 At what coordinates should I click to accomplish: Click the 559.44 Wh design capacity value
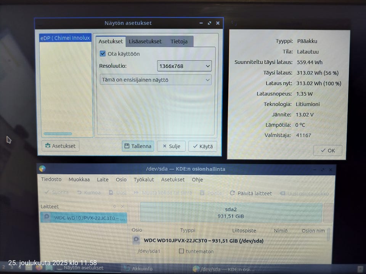310,62
